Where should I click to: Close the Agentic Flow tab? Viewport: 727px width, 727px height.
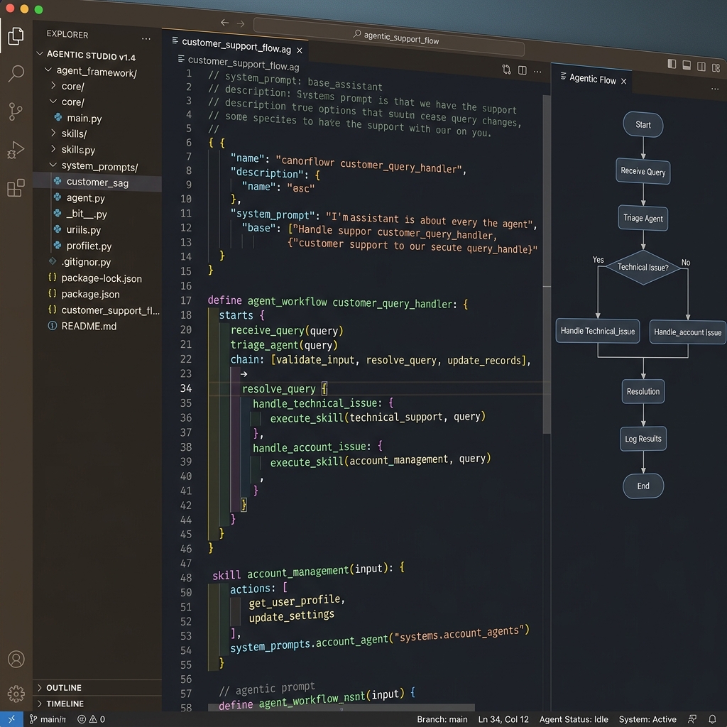623,81
